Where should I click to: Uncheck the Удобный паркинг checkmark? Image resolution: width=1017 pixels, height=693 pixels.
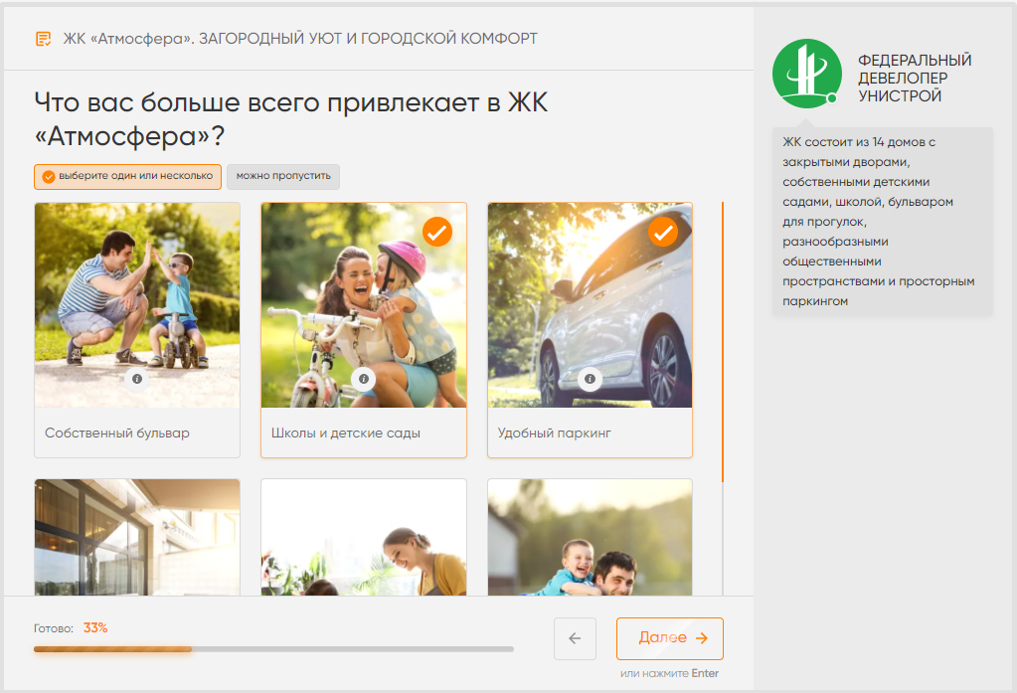tap(663, 232)
